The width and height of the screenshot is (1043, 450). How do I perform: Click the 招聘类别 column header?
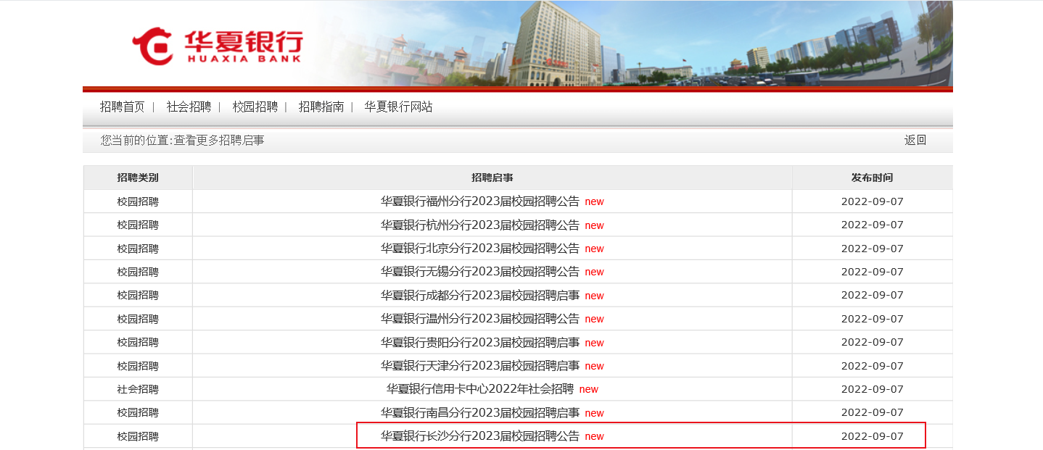138,178
